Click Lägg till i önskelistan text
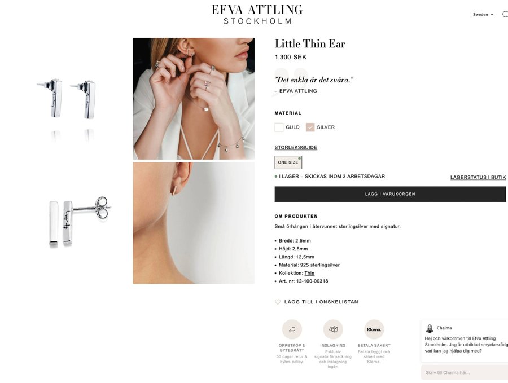The width and height of the screenshot is (508, 383). pyautogui.click(x=321, y=302)
